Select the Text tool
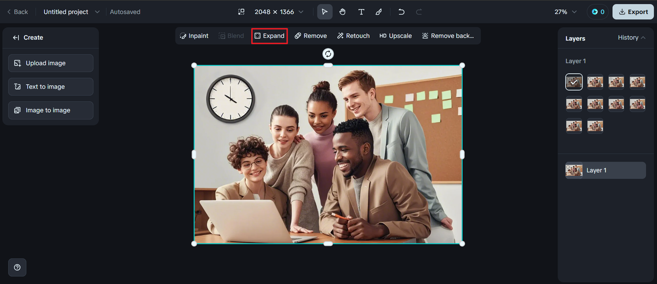Viewport: 657px width, 284px height. click(361, 12)
